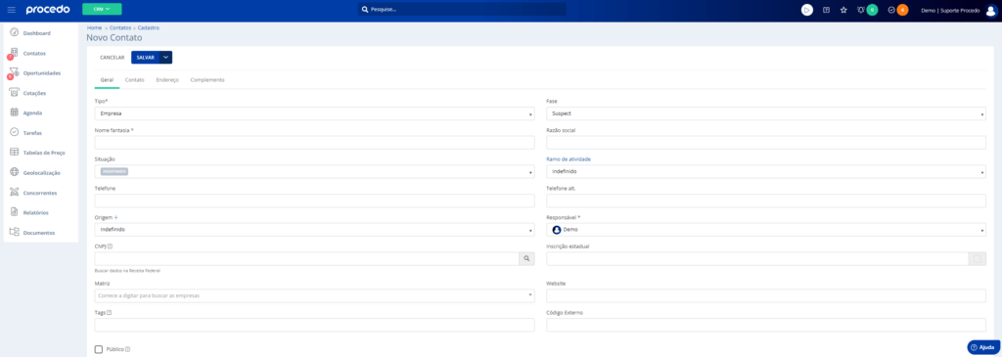The image size is (1002, 357).
Task: Click the user avatar icon
Action: (991, 10)
